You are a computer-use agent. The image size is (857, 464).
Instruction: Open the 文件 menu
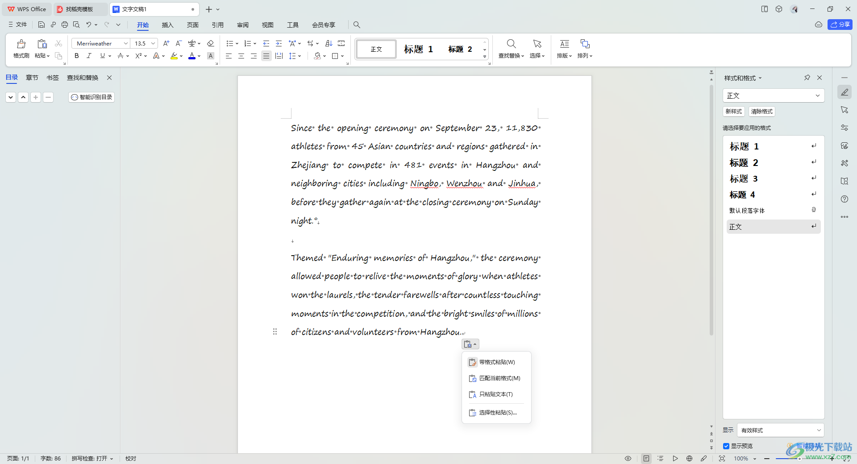coord(18,25)
